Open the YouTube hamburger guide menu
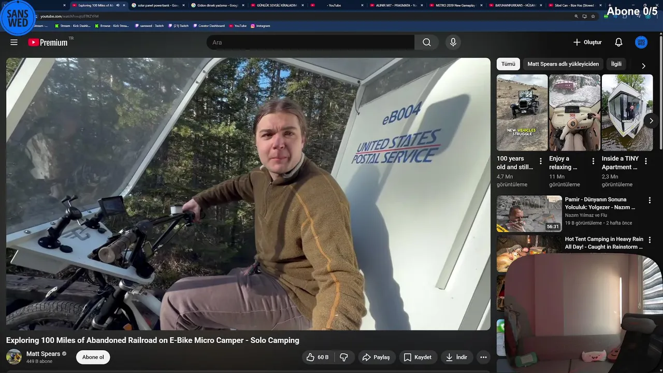The width and height of the screenshot is (663, 373). coord(14,42)
